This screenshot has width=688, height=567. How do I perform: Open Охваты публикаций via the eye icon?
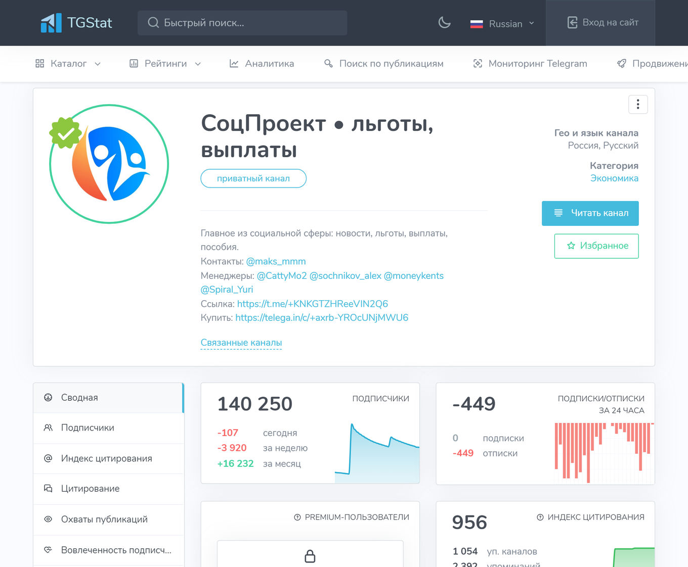(x=48, y=519)
